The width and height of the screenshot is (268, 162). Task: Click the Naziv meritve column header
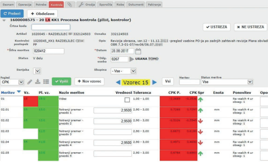(x=71, y=93)
